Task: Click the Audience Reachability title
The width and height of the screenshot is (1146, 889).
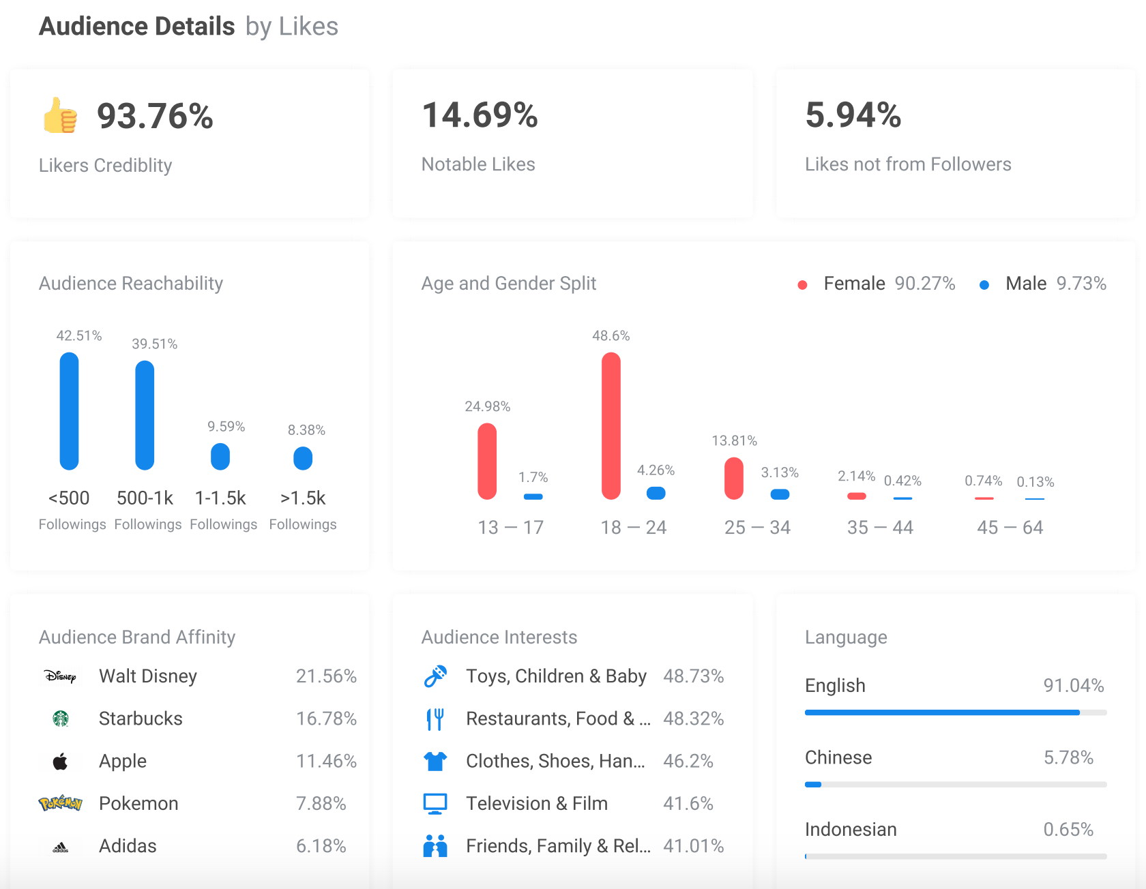Action: (131, 284)
